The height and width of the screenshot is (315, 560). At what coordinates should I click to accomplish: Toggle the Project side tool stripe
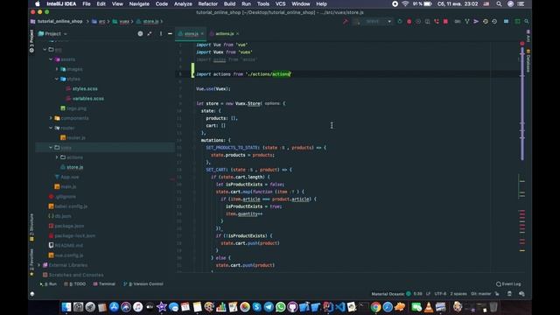(31, 41)
